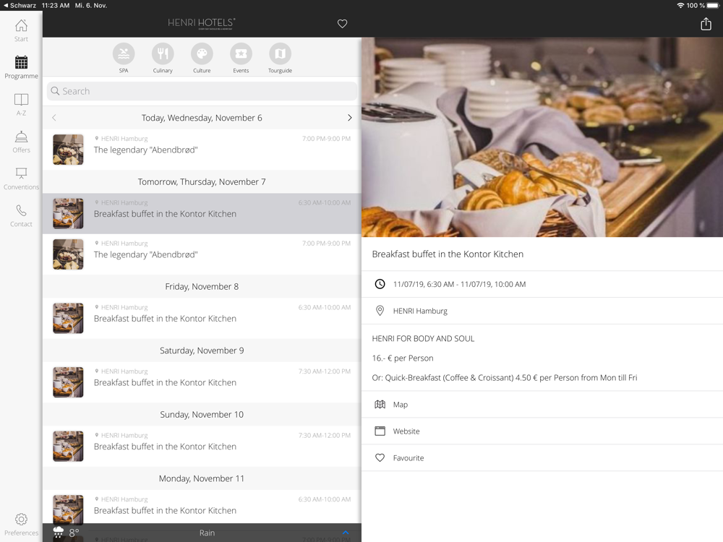Click the event date and time row
723x542 pixels.
542,284
